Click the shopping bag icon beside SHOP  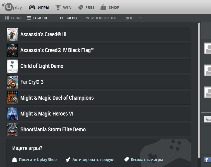click(103, 7)
